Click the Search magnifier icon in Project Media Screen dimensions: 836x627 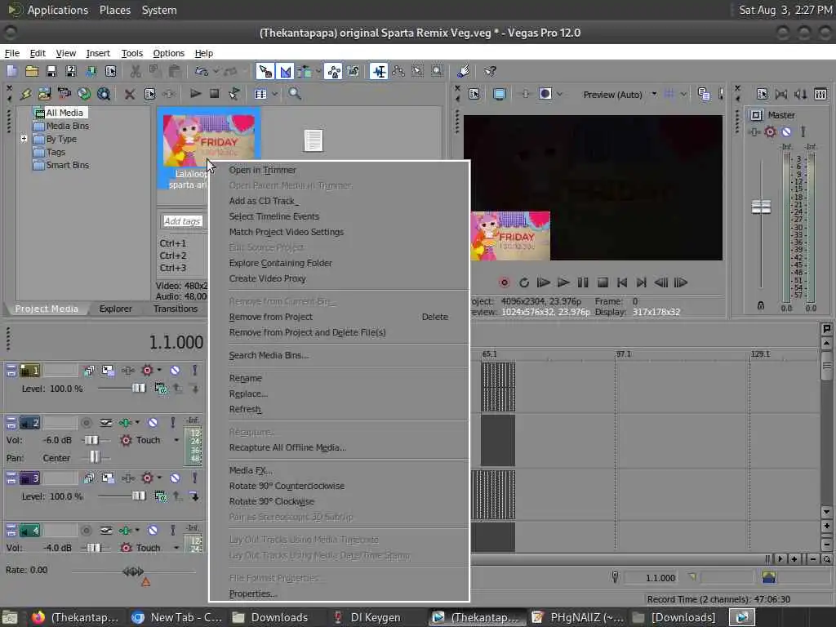tap(294, 94)
